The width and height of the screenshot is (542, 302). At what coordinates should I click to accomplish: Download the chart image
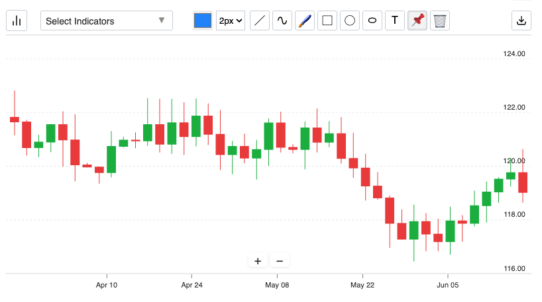point(521,20)
